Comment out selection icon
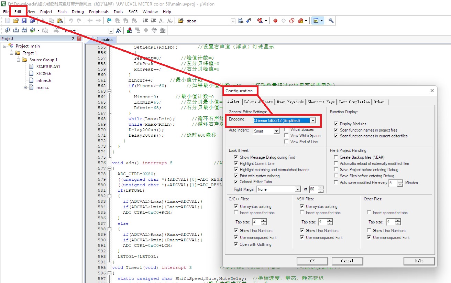Image resolution: width=451 pixels, height=283 pixels. tap(162, 21)
